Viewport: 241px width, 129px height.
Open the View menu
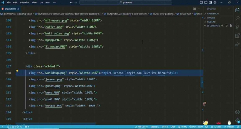(34, 3)
